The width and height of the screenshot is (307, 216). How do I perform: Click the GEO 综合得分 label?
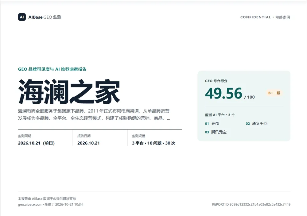216,81
